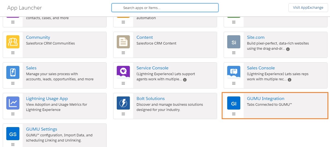Screen dimensions: 330x147
Task: Show more info for Sales Console description
Action: [290, 80]
